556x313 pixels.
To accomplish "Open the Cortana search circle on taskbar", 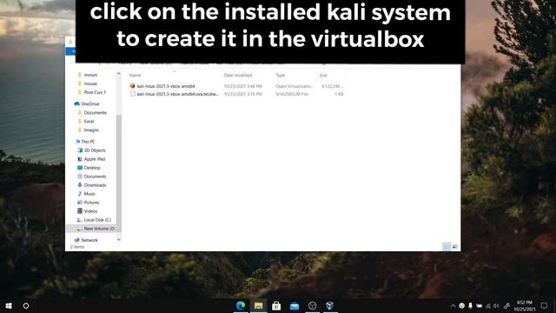I will coord(26,305).
